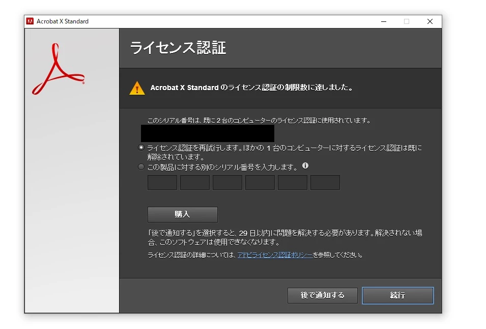This screenshot has width=486, height=329.
Task: Click the 29-day notice text
Action: pyautogui.click(x=285, y=237)
